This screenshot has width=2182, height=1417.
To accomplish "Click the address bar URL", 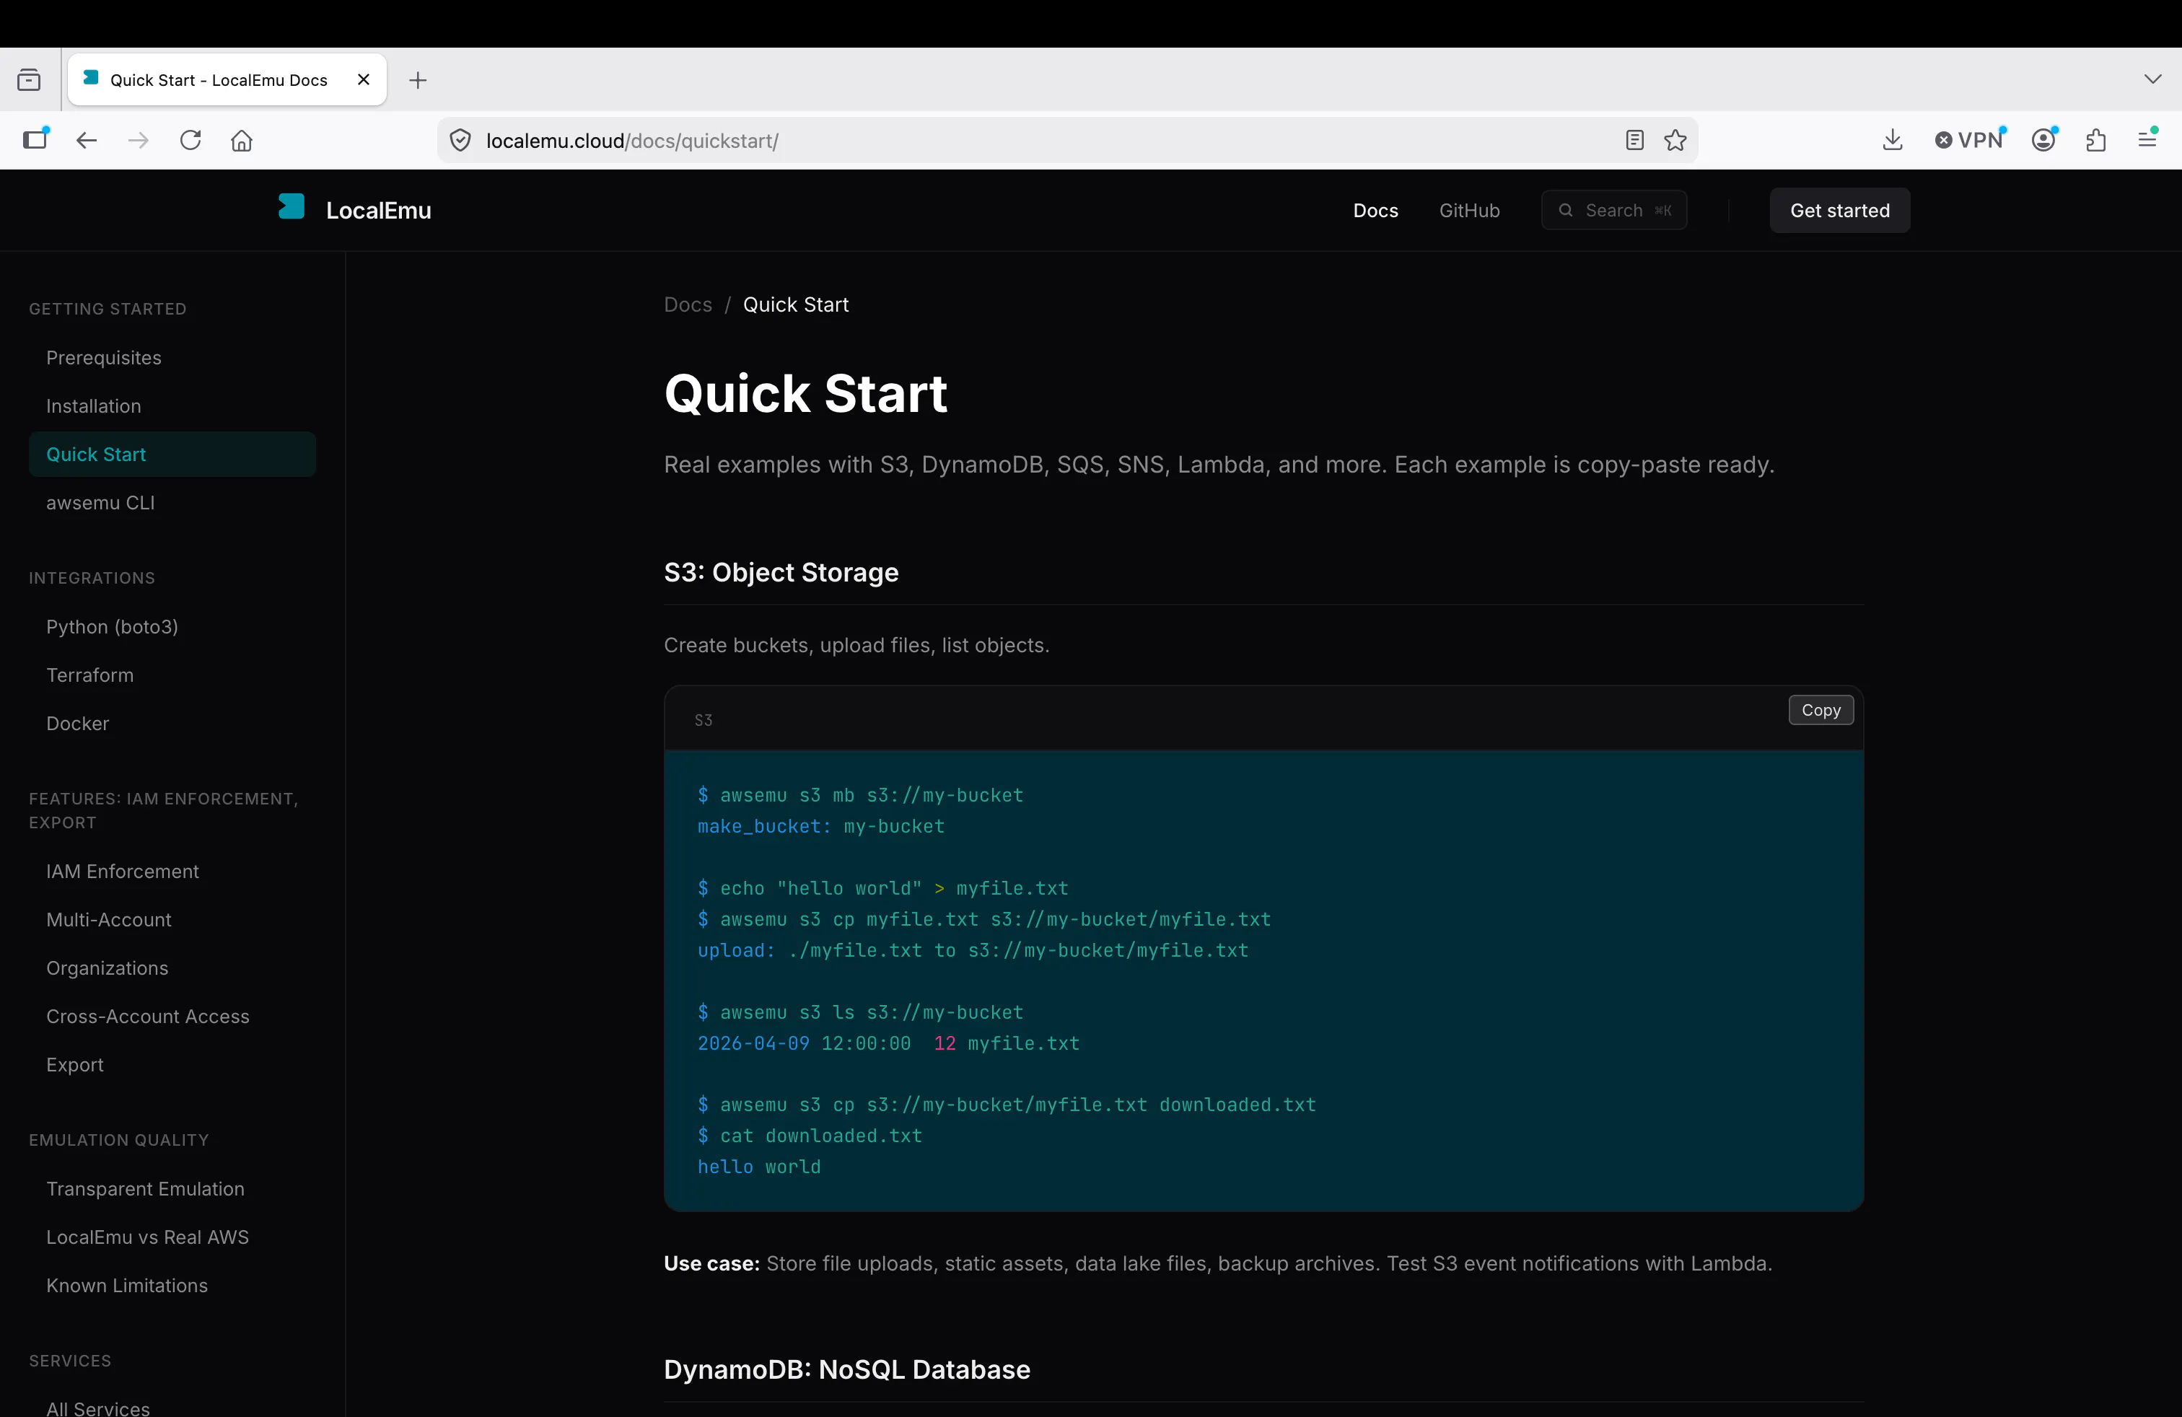I will click(631, 140).
